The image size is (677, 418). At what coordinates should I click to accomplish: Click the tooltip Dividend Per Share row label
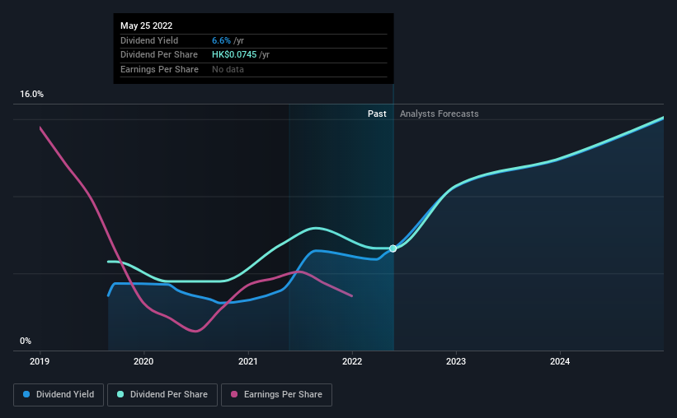click(159, 55)
